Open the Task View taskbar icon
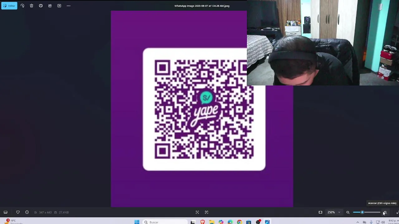 tap(193, 222)
